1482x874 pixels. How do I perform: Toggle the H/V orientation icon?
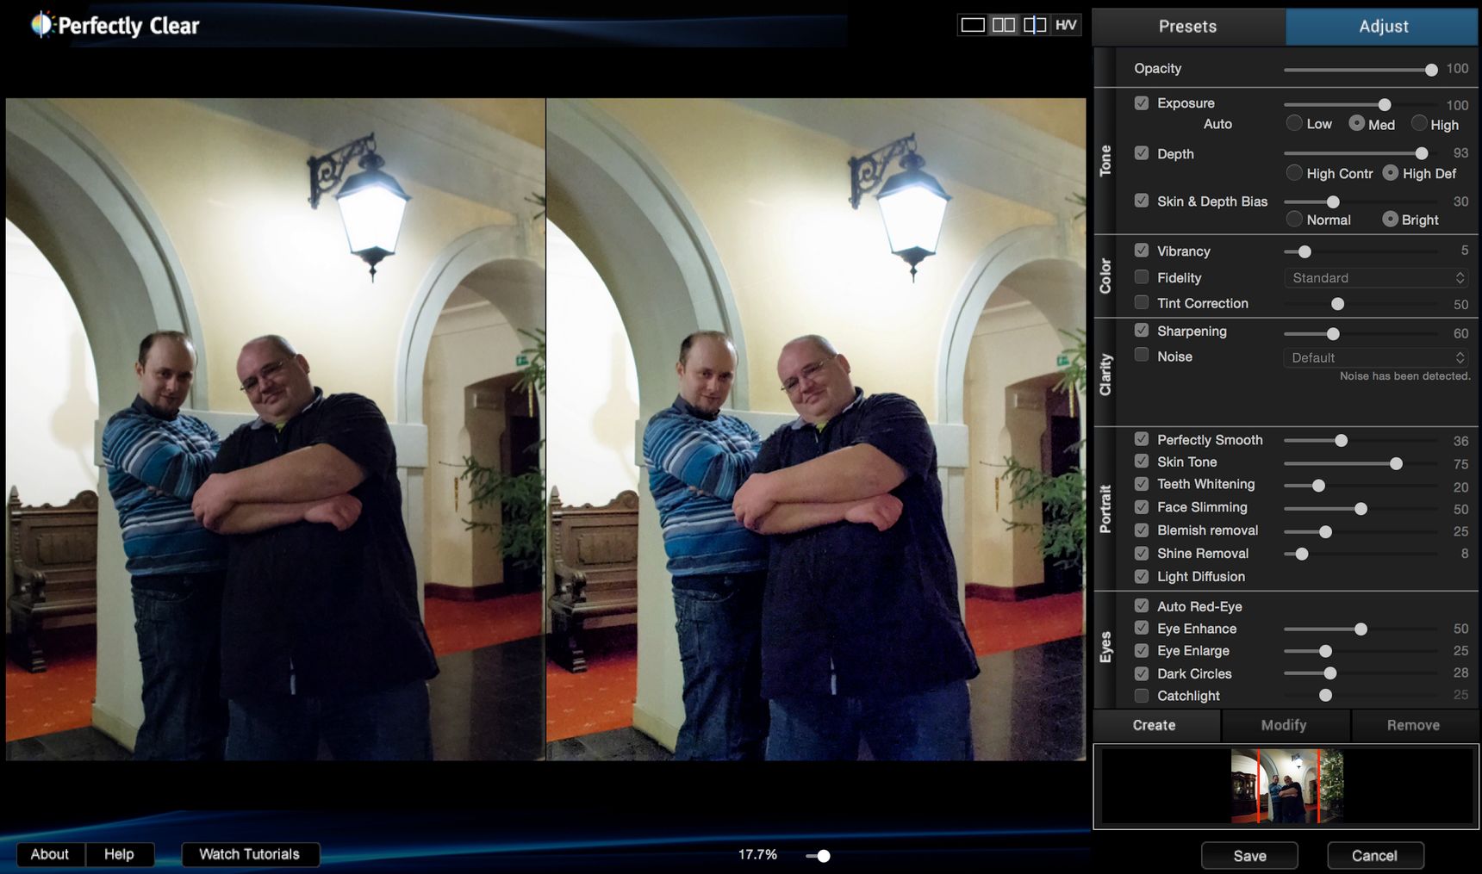pos(1066,25)
